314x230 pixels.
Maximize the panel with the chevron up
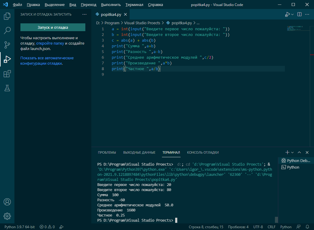click(299, 152)
